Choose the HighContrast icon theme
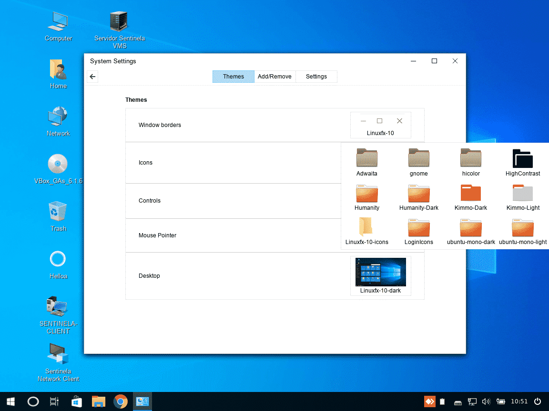The width and height of the screenshot is (549, 411). [x=522, y=162]
